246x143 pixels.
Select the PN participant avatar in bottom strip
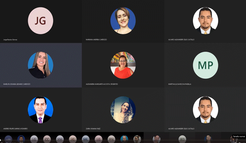(x=111, y=139)
